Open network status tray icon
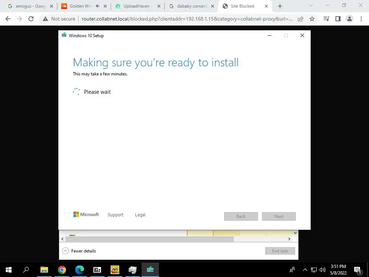The image size is (369, 277). pos(314,270)
